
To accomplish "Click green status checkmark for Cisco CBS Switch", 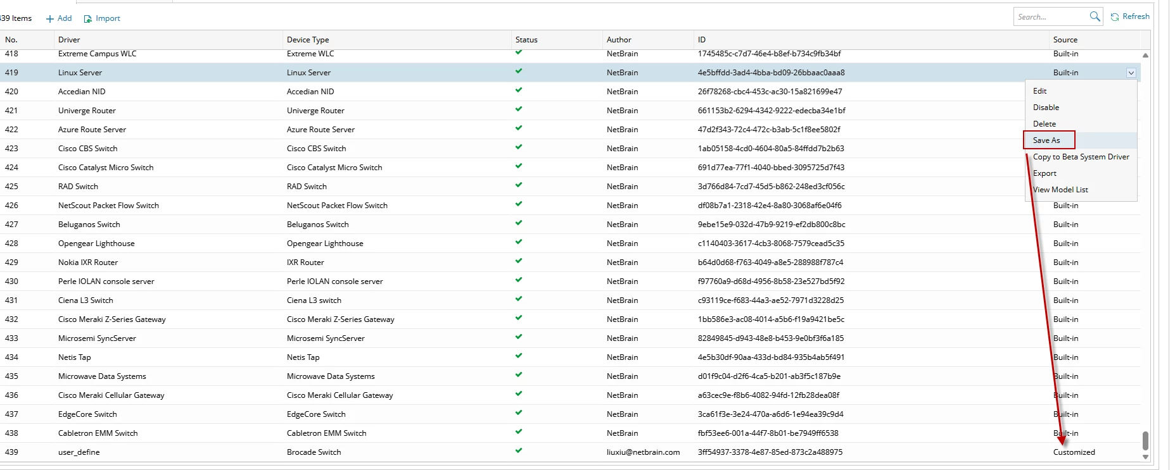I will (x=519, y=147).
